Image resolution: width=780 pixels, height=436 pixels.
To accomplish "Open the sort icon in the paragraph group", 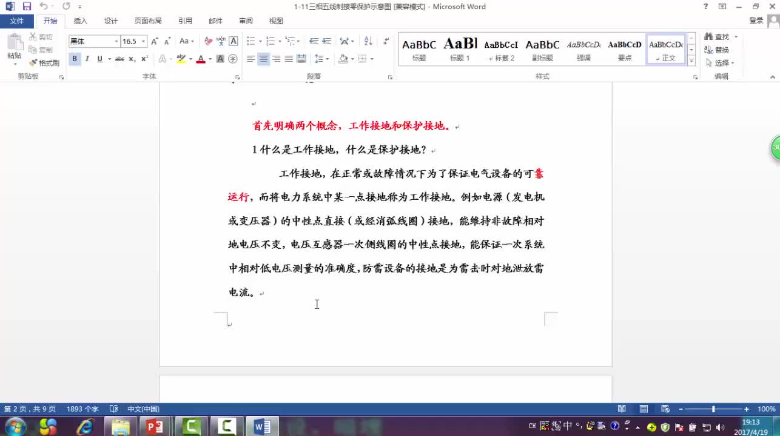I will pos(368,41).
